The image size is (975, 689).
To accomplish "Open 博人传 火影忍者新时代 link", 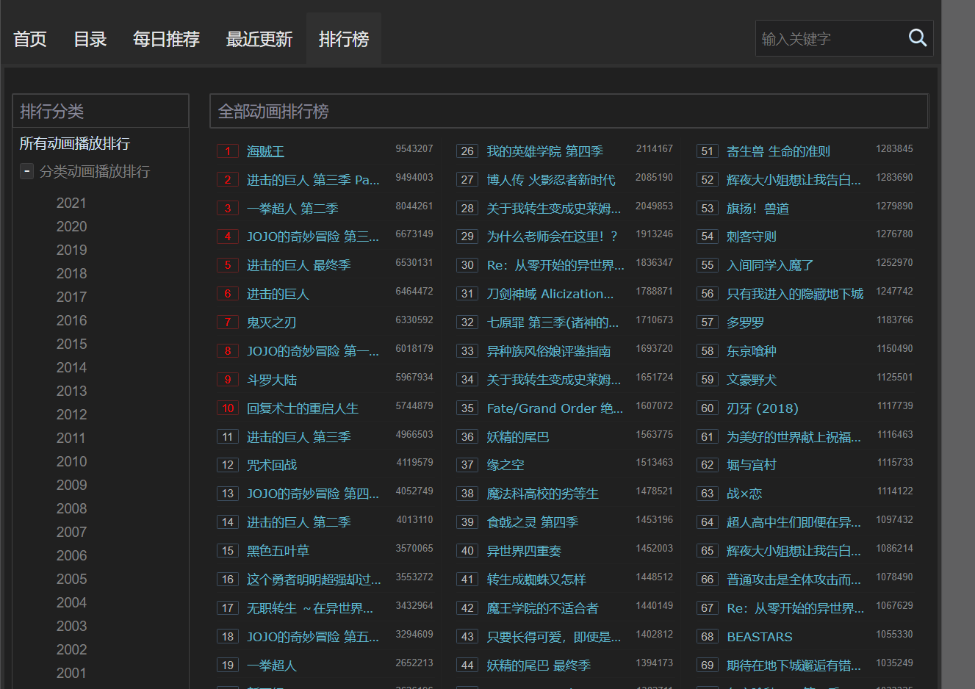I will [x=551, y=180].
